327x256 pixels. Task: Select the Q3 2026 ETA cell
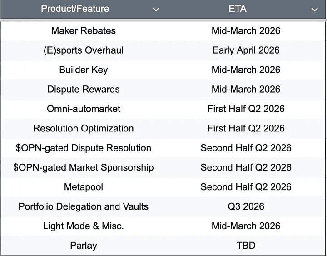246,206
